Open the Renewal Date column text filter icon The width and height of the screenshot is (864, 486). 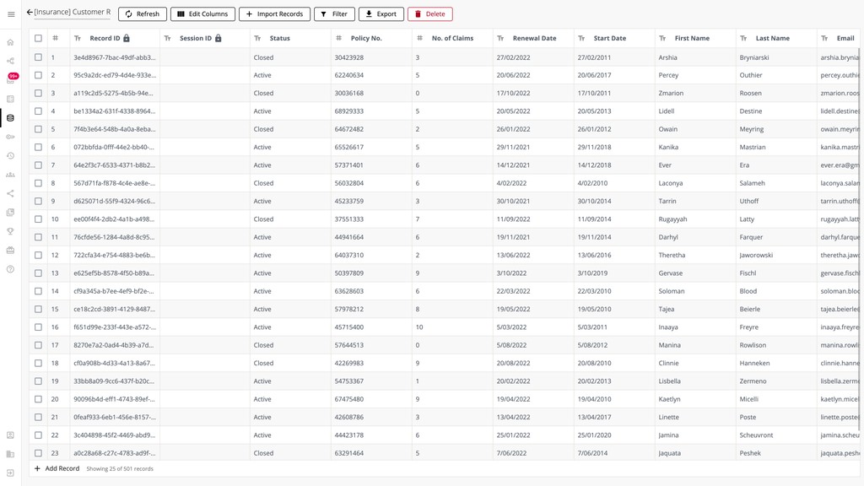point(499,38)
